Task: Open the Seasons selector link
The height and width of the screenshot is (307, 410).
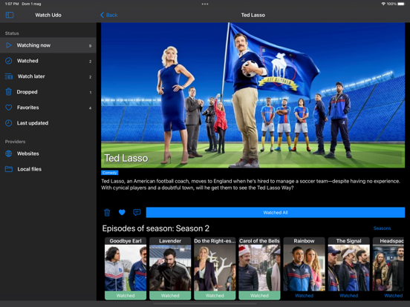Action: (x=382, y=228)
